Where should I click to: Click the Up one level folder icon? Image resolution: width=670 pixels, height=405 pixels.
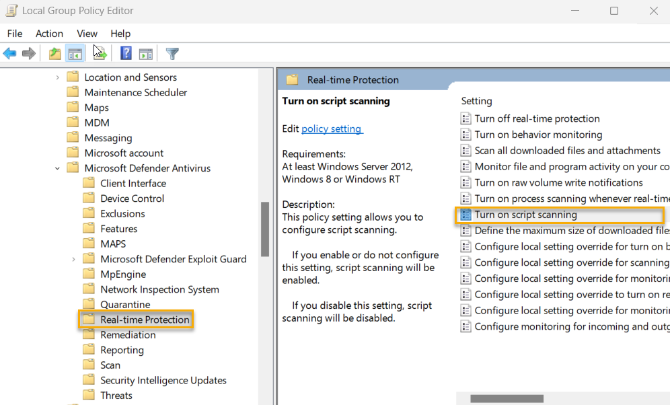(x=54, y=53)
